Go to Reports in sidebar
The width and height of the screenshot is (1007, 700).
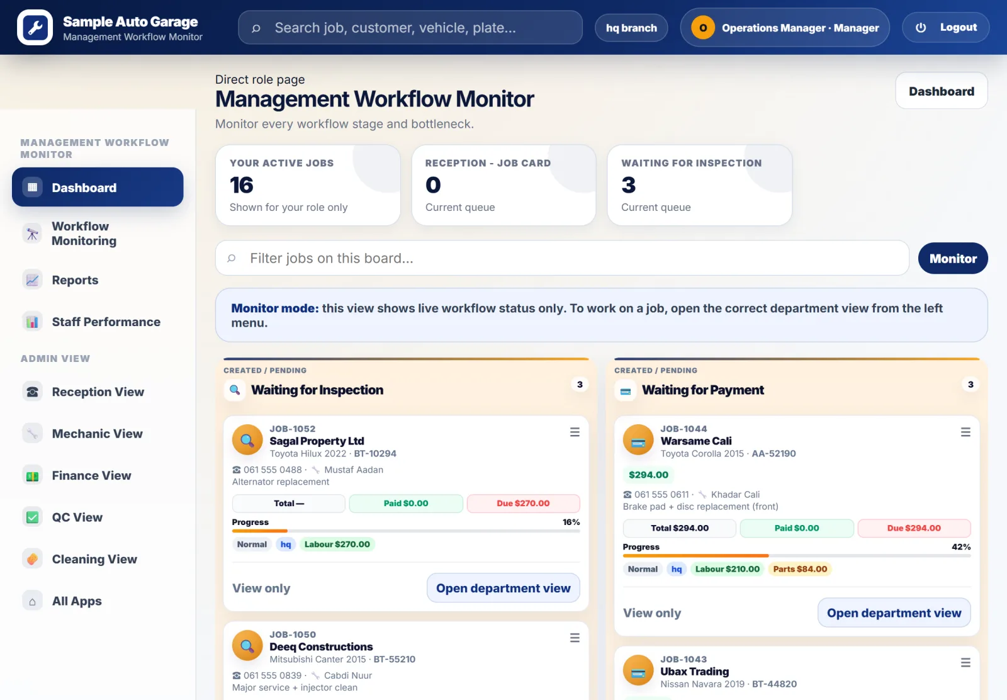[98, 280]
